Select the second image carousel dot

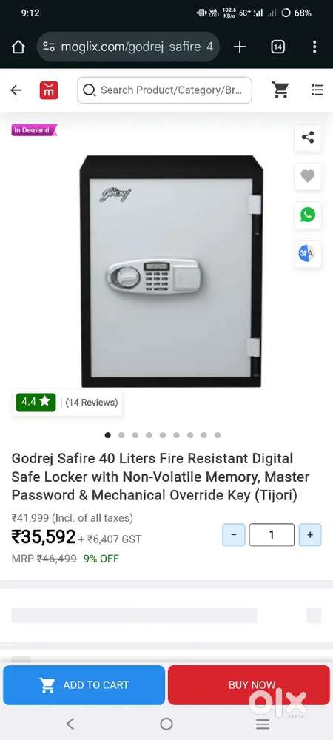coord(121,435)
